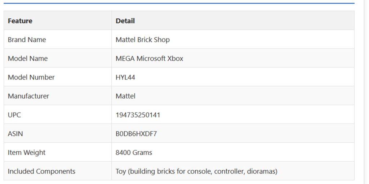Select the ASIN label cell

pos(58,133)
